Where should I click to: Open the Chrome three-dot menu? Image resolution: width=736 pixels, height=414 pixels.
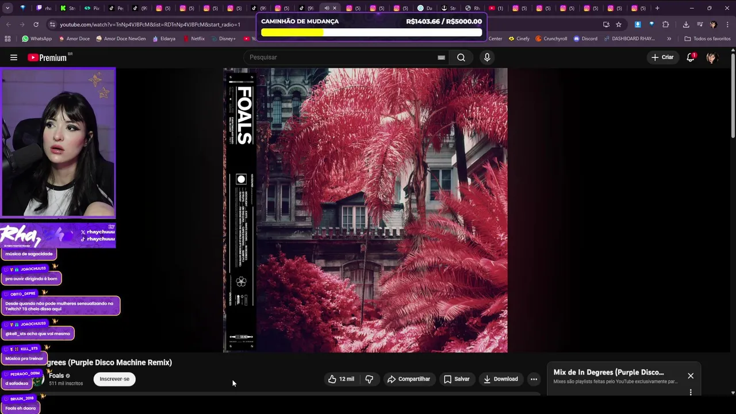coord(727,25)
